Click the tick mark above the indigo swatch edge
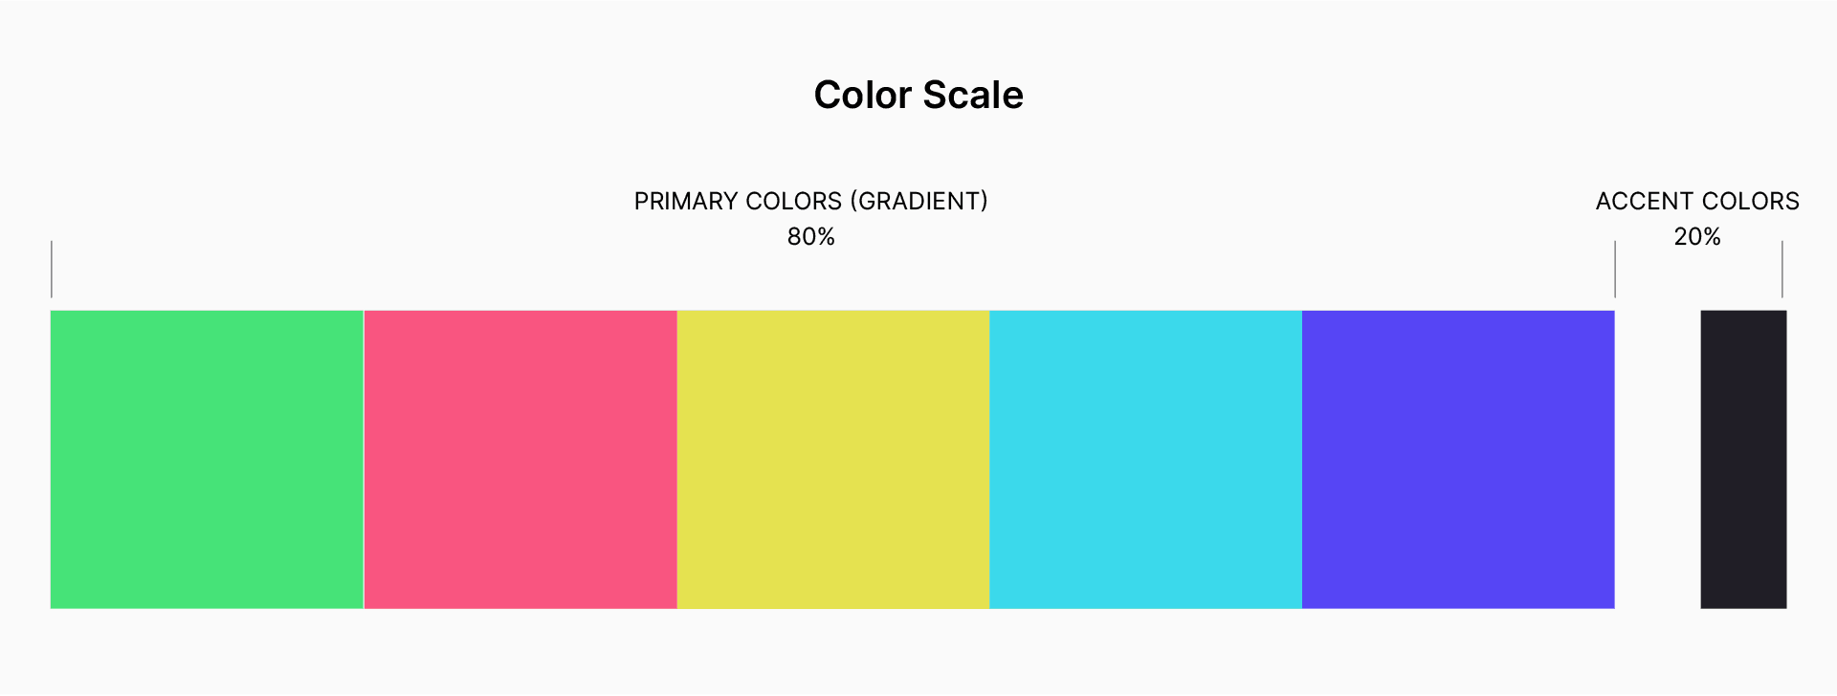Image resolution: width=1837 pixels, height=696 pixels. click(1615, 270)
